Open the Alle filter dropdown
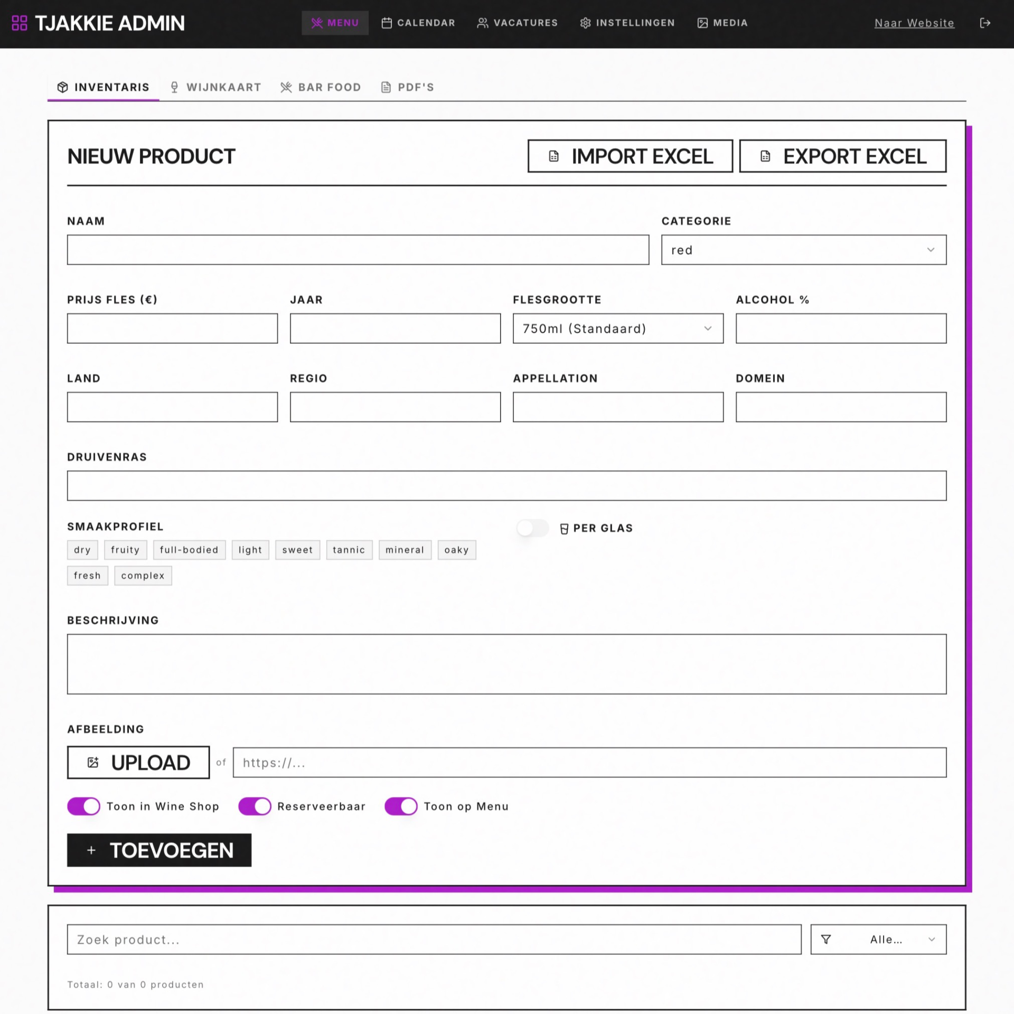The image size is (1014, 1014). (x=878, y=939)
